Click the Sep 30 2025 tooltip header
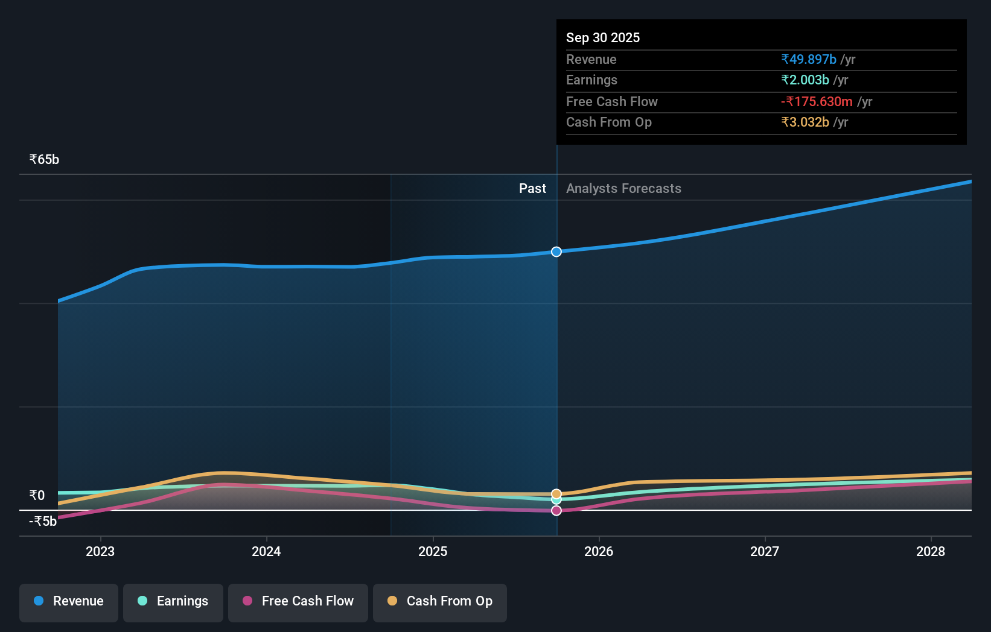The height and width of the screenshot is (632, 991). click(x=603, y=37)
